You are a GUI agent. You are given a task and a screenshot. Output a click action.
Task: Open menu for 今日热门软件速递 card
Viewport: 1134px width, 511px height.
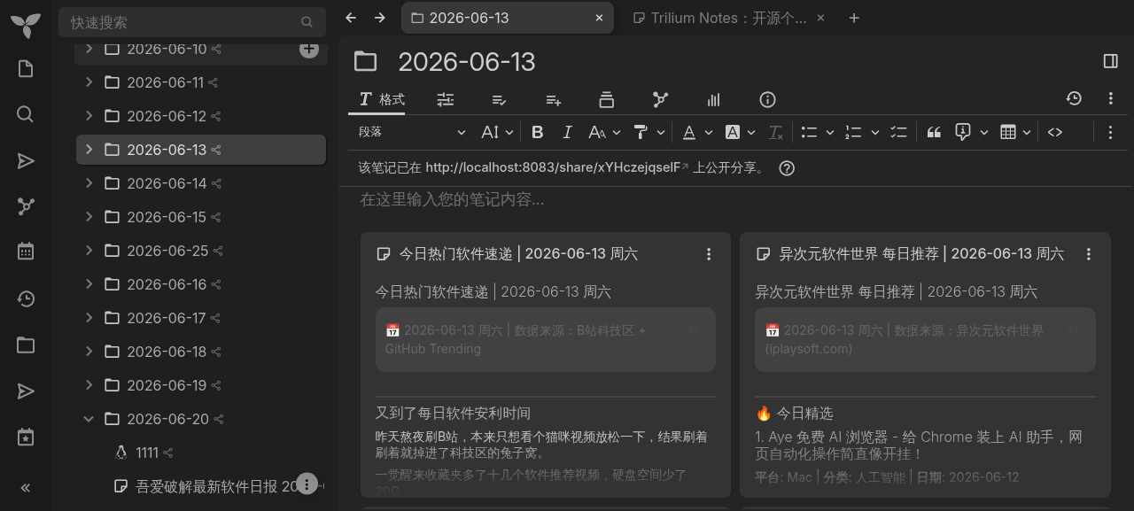point(709,254)
